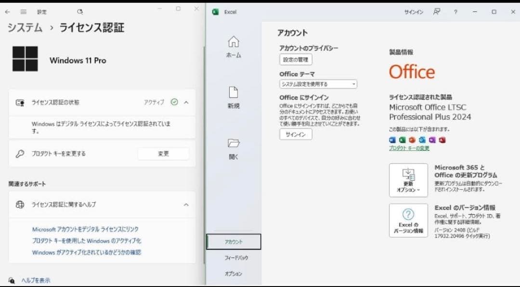The width and height of the screenshot is (520, 287).
Task: Click the Excel icon in included products
Action: [x=402, y=140]
